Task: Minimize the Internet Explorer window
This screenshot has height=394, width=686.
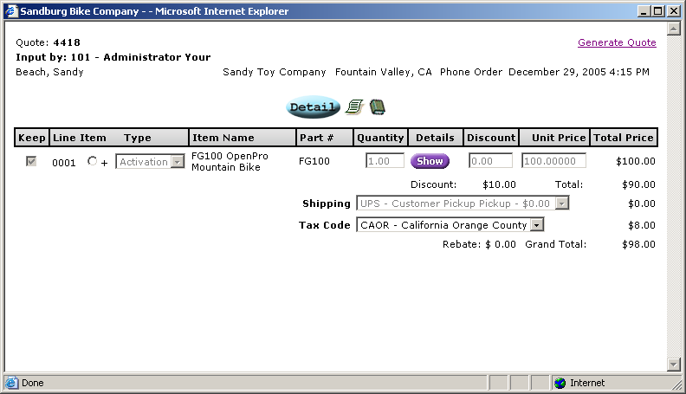Action: 644,11
